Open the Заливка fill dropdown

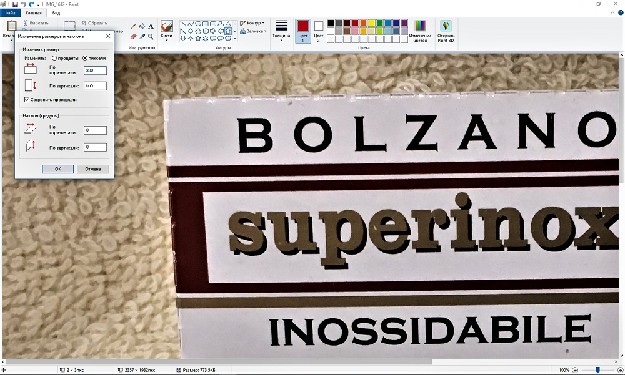[254, 31]
